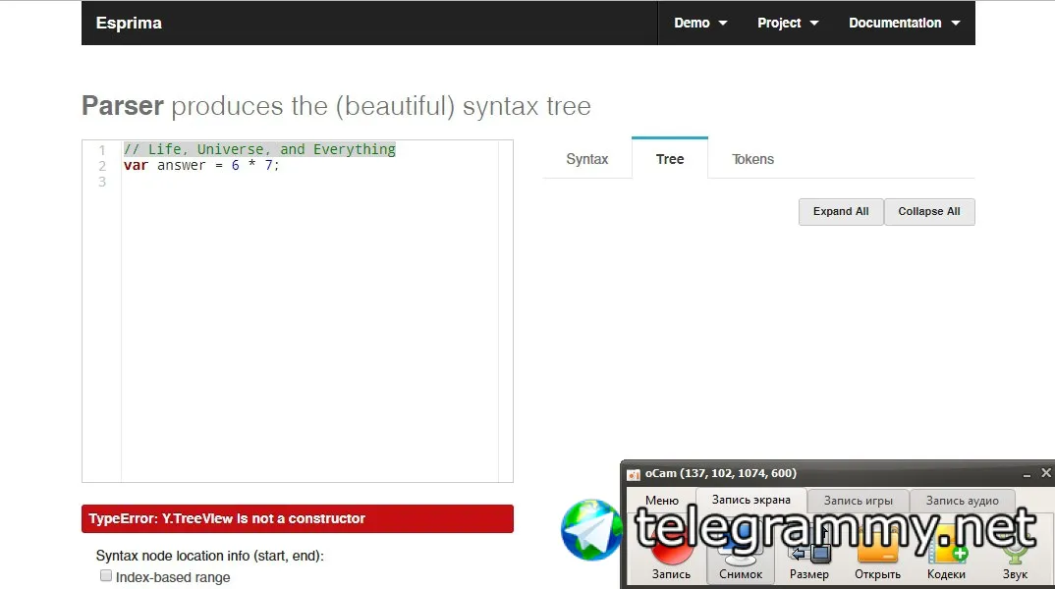Select the oCam Запись аудио tab
Image resolution: width=1055 pixels, height=589 pixels.
[962, 501]
